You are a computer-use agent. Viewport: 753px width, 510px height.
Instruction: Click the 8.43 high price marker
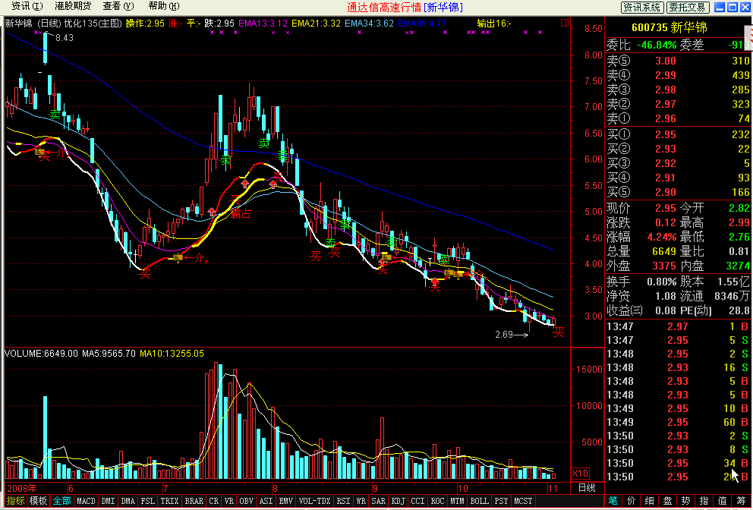click(x=65, y=37)
